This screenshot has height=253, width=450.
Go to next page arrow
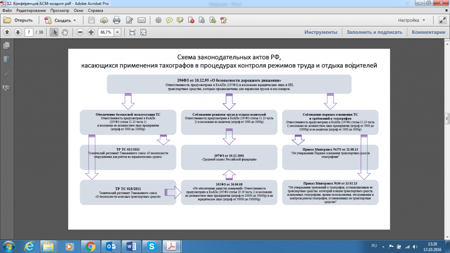tap(18, 32)
